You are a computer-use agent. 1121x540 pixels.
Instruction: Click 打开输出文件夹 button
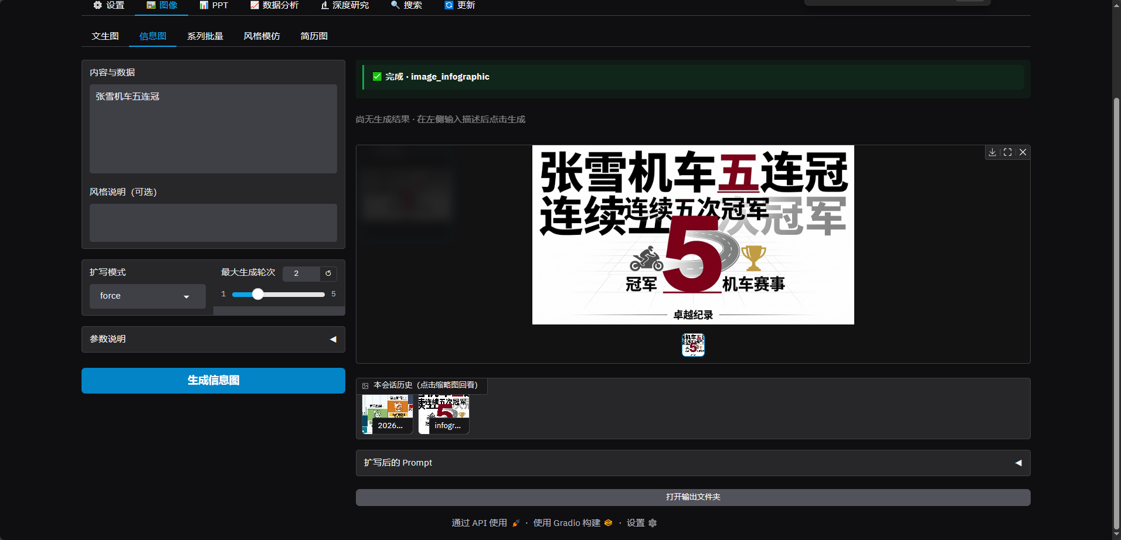click(693, 497)
